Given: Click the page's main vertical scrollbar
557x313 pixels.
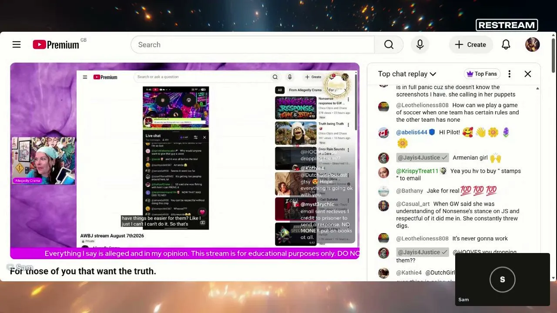Looking at the screenshot, I should (554, 156).
